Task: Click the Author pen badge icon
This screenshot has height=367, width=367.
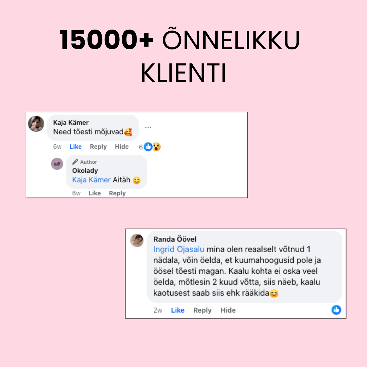Action: point(75,162)
